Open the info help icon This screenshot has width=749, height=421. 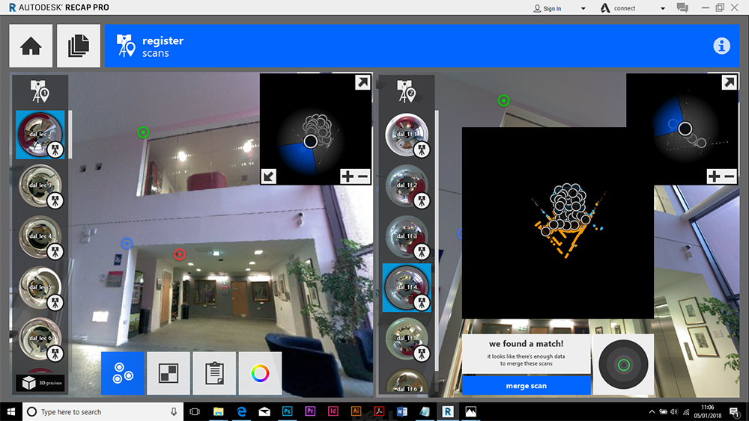point(721,46)
